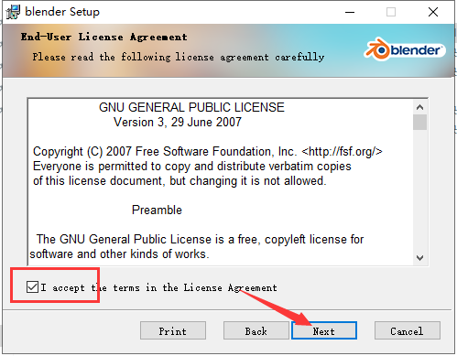
Task: Close the blender Setup window
Action: 433,12
